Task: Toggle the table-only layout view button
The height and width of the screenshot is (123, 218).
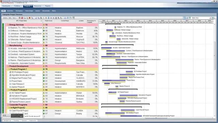Action: tap(187, 18)
